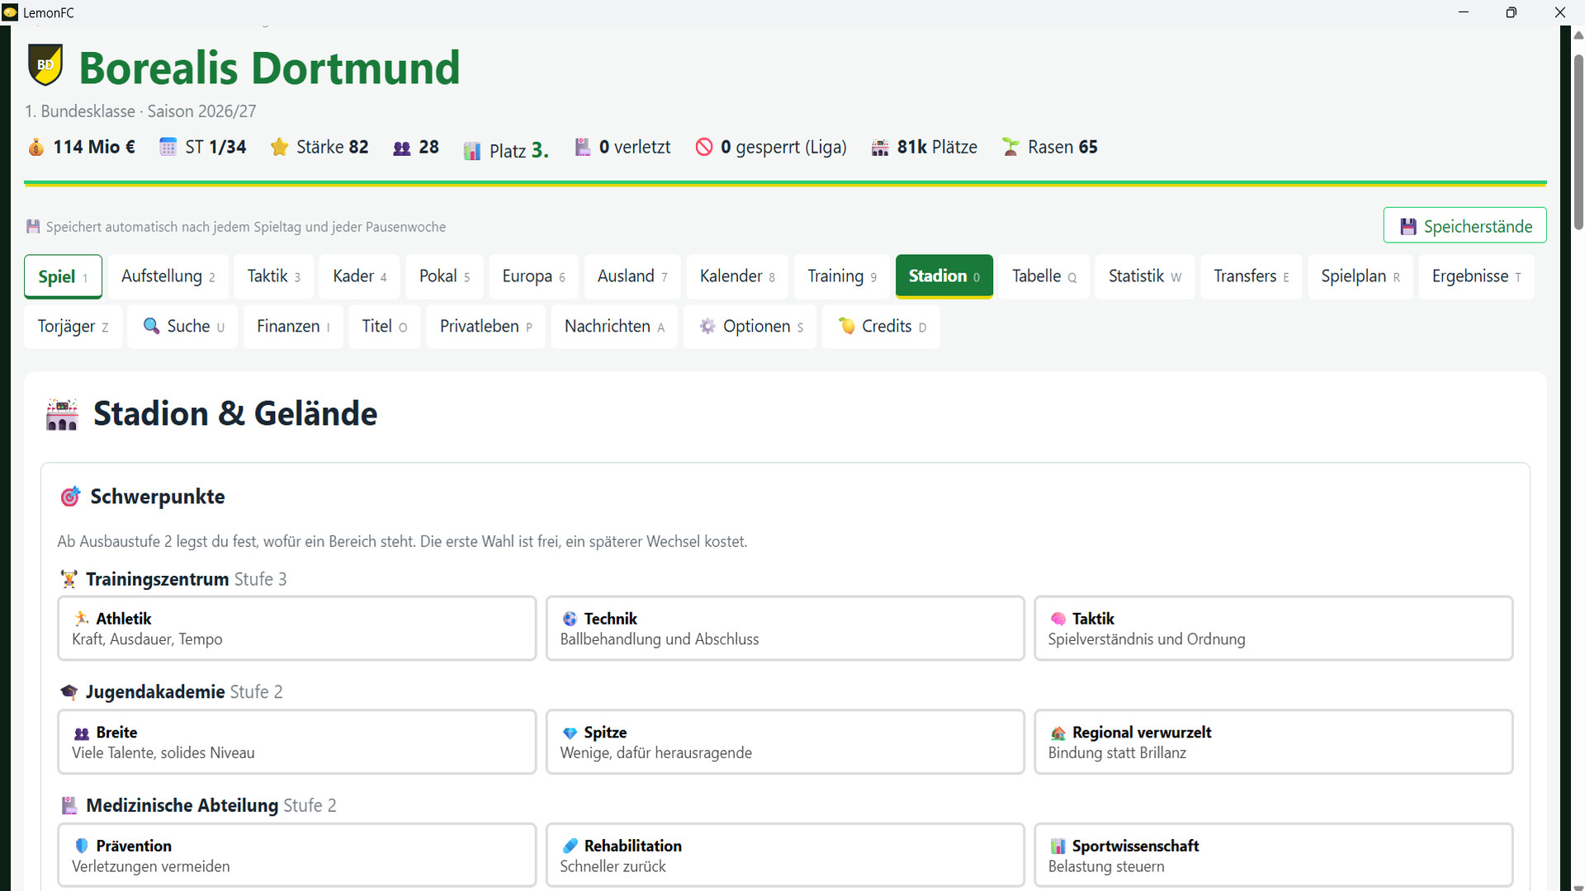
Task: Switch to the Finanzen tab
Action: pos(293,327)
